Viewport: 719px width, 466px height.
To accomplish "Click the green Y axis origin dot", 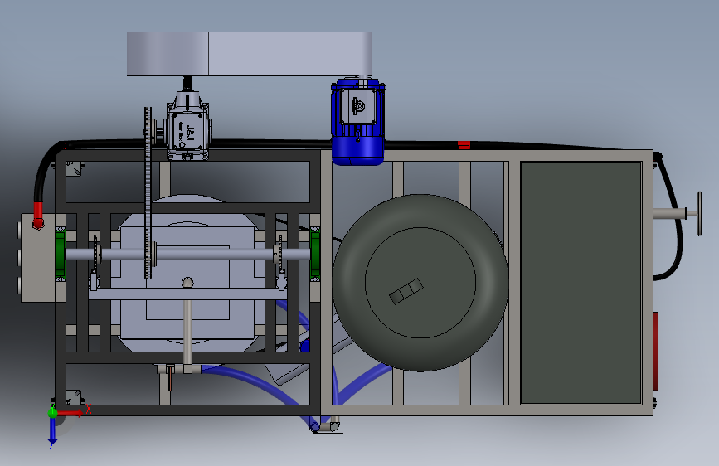I will (x=52, y=413).
